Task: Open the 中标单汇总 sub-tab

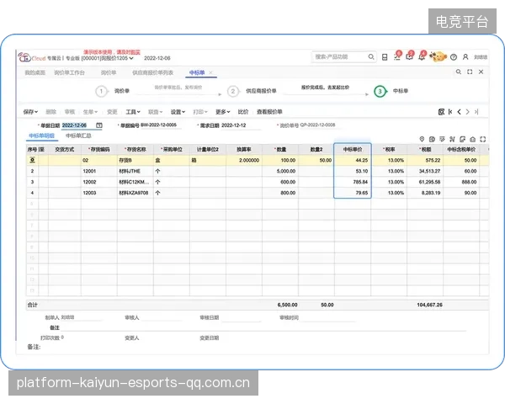Action: [x=78, y=136]
